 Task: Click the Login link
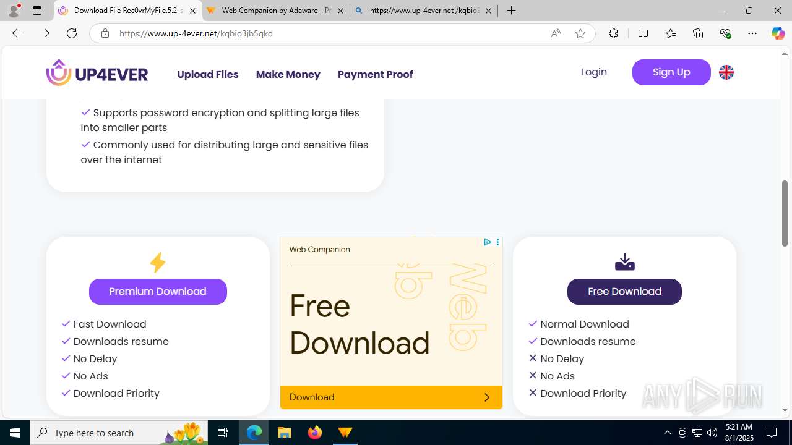(x=594, y=72)
